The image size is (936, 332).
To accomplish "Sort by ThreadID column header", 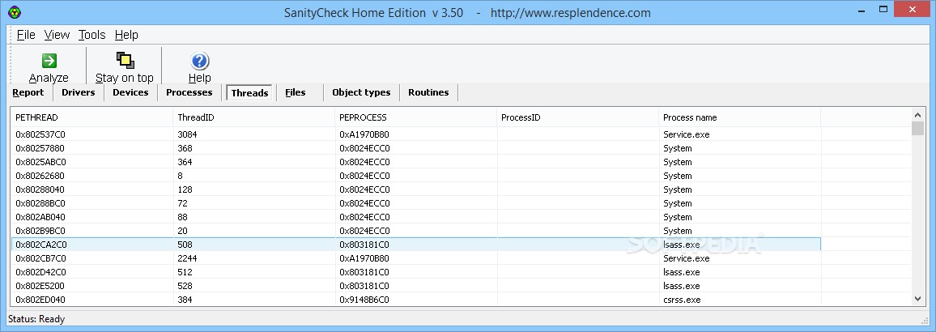I will (x=253, y=117).
